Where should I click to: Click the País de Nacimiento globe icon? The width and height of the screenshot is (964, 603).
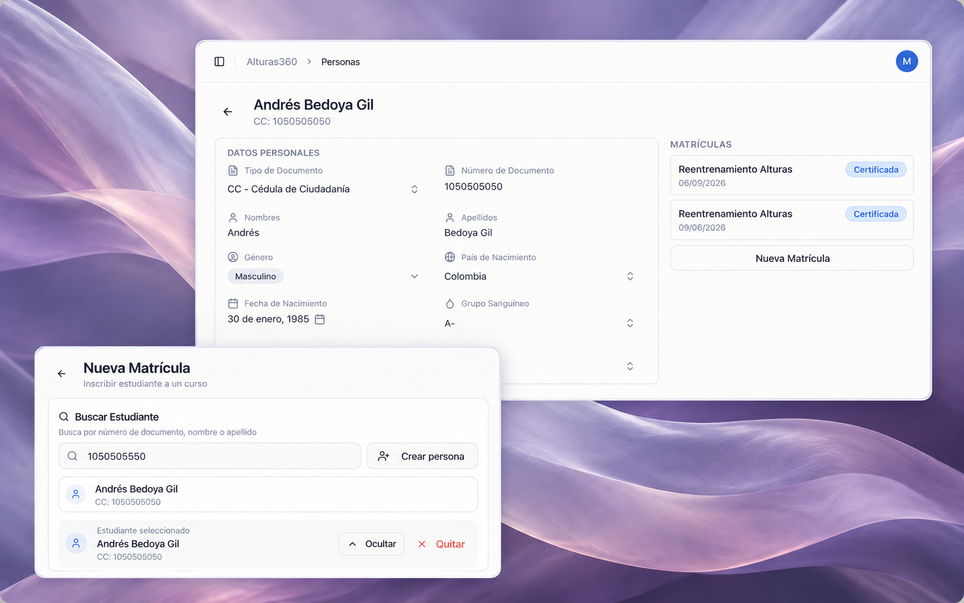[450, 257]
